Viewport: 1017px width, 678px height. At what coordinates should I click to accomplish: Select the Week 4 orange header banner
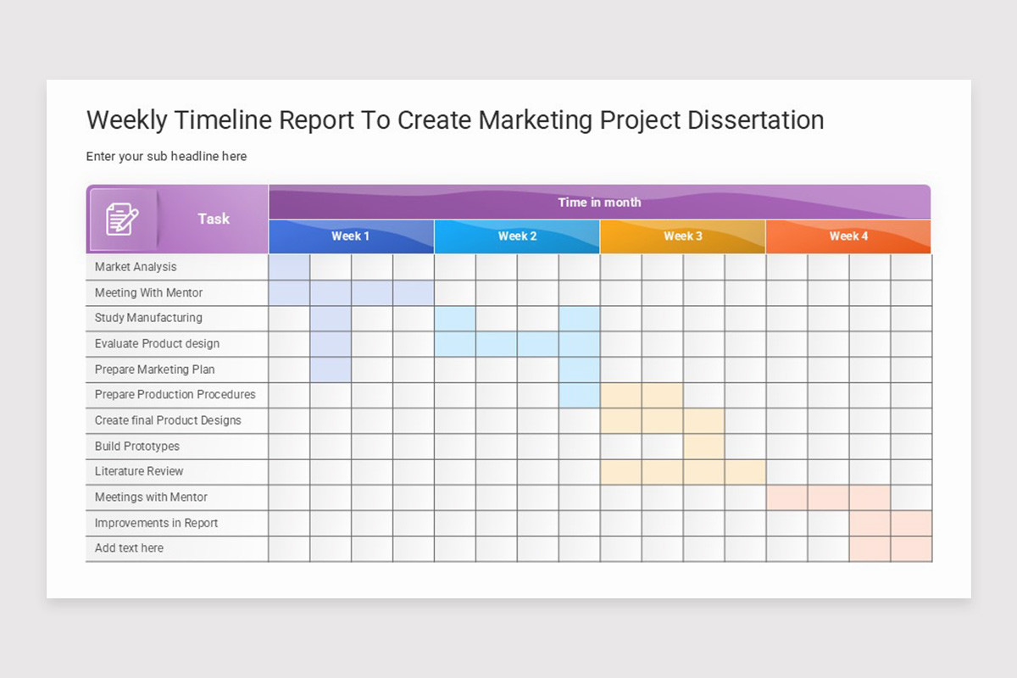847,236
